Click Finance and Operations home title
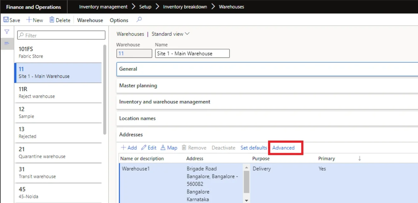 click(x=34, y=7)
